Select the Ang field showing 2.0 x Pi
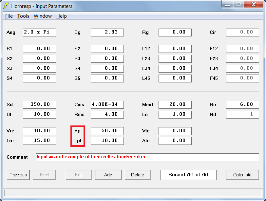This screenshot has height=201, width=266. 39,32
